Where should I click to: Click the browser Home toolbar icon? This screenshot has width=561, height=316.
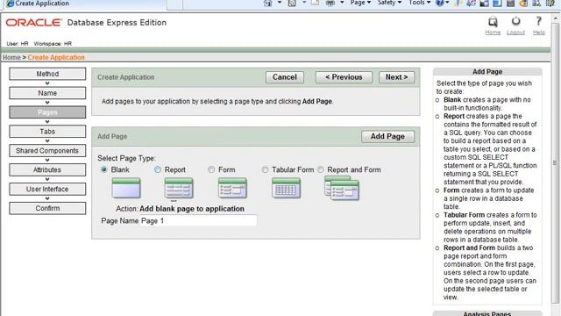pos(267,3)
